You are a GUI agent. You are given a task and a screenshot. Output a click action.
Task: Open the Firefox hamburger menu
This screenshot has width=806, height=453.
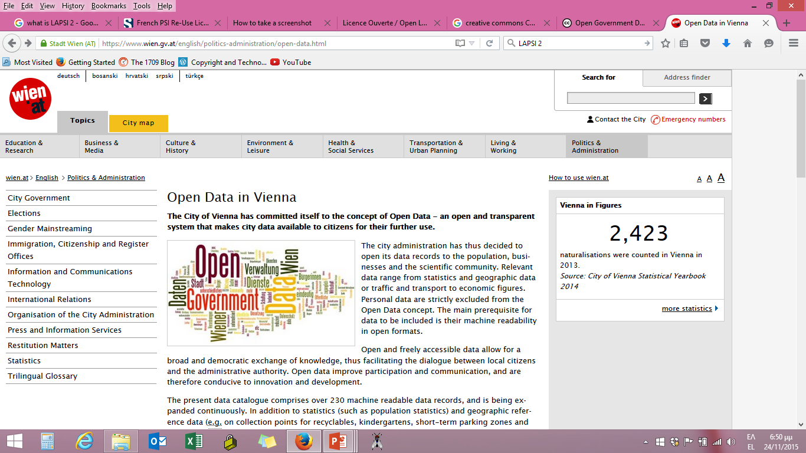[794, 43]
